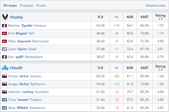Screen dimensions: 169x112
Task: Click the Cloud9 team logo icon
Action: [5, 68]
